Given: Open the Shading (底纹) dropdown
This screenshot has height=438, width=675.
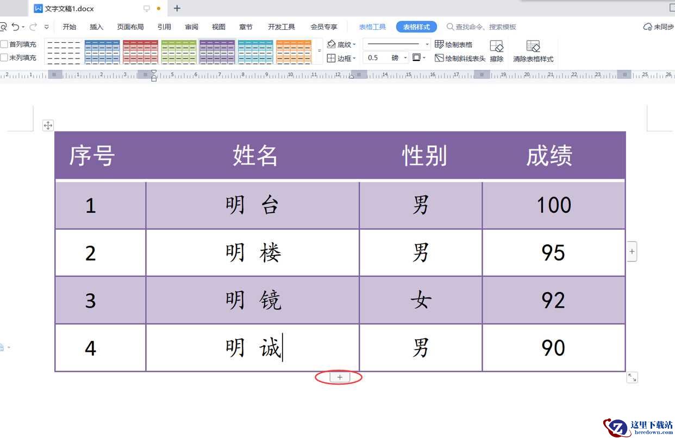Looking at the screenshot, I should point(342,45).
